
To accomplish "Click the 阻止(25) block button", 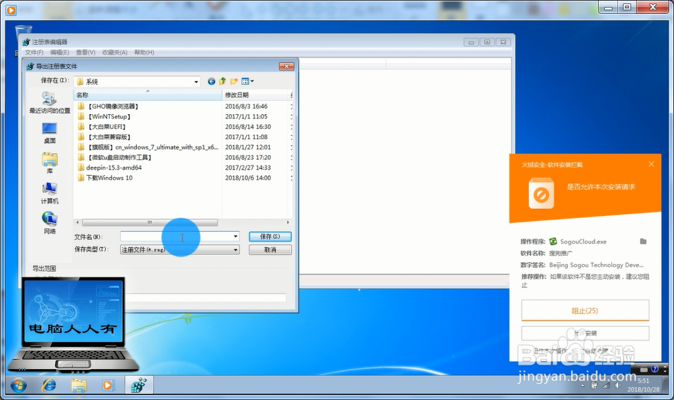I will 585,311.
